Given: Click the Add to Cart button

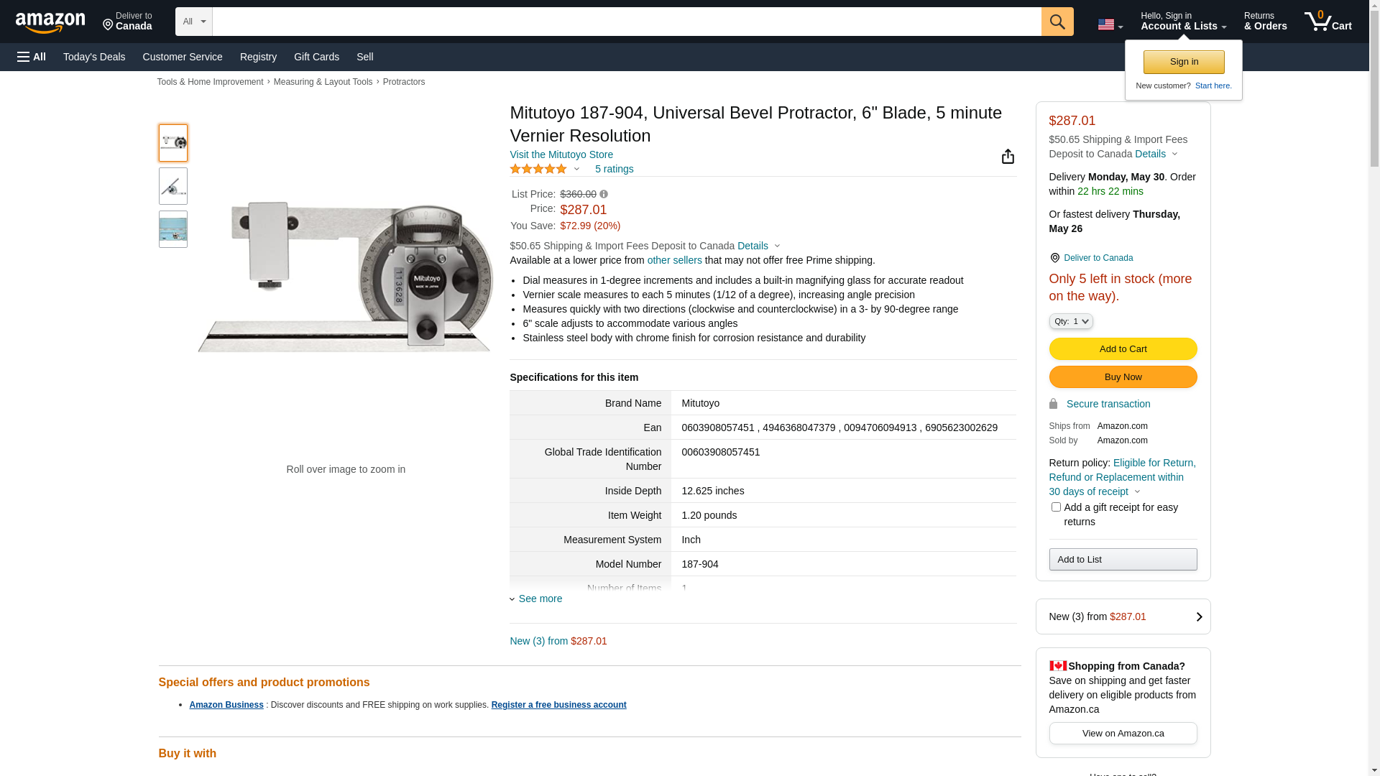Looking at the screenshot, I should (1123, 349).
